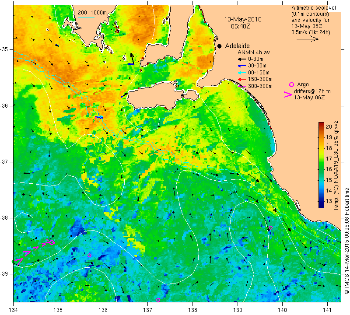Click the magenta Argo circle in legend
This screenshot has width=350, height=315.
click(291, 84)
